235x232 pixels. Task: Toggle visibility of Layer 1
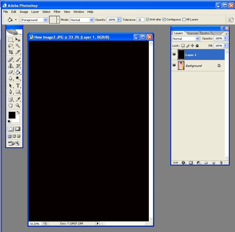tap(175, 55)
